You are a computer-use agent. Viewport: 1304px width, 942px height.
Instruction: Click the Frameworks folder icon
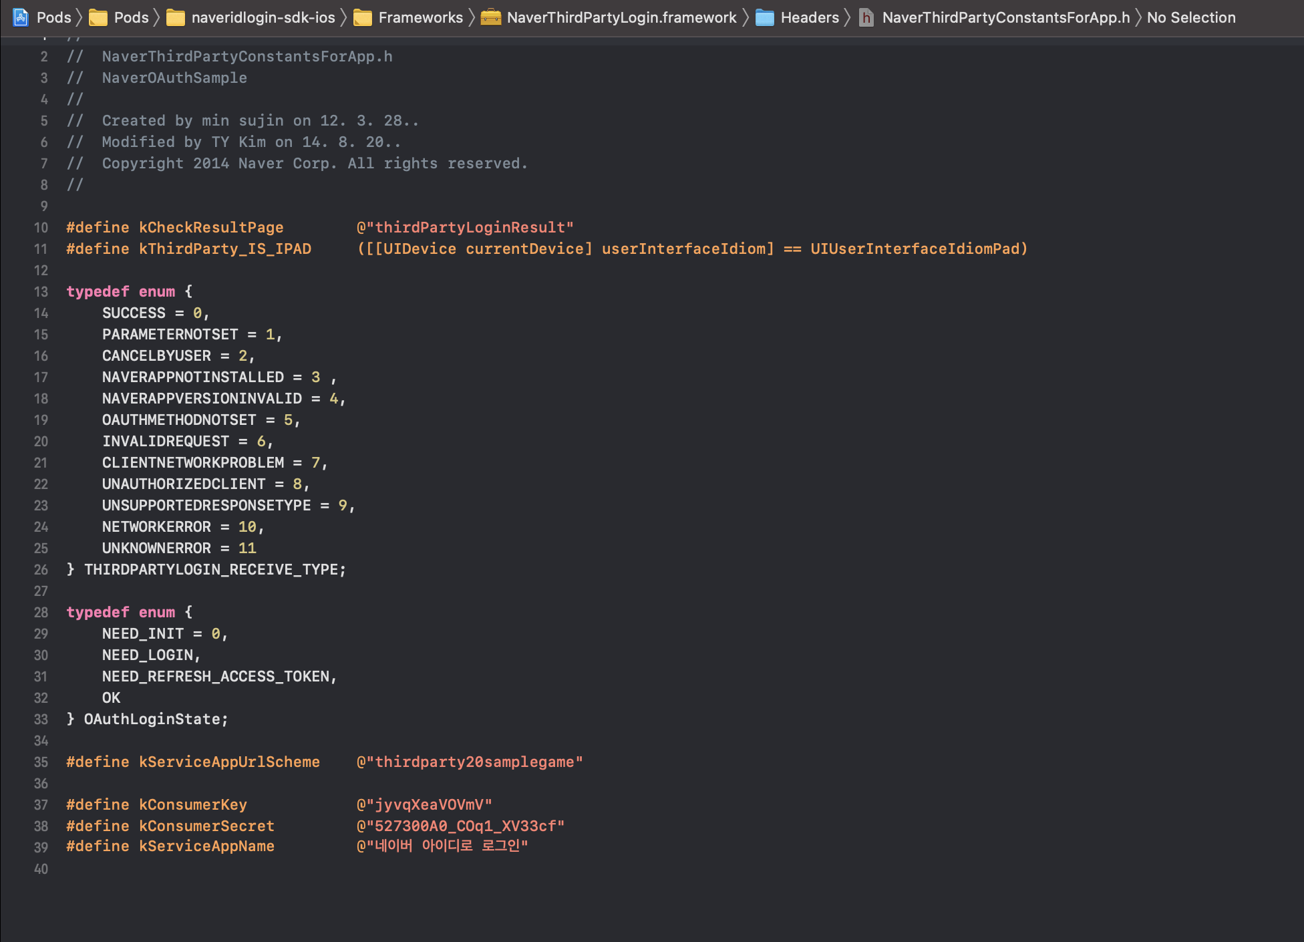[363, 17]
